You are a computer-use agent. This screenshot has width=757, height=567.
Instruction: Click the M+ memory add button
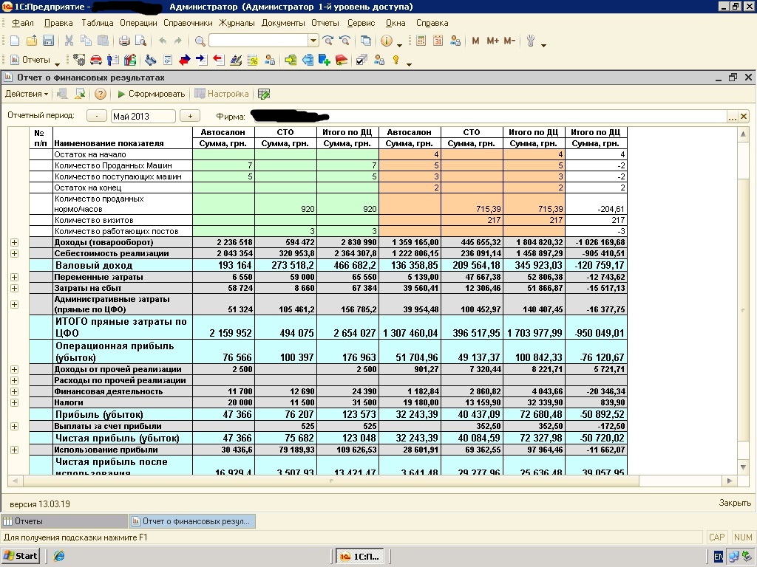coord(493,41)
